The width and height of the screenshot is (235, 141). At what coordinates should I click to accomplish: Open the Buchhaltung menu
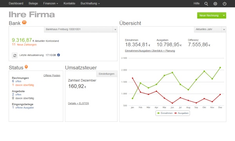click(x=90, y=4)
